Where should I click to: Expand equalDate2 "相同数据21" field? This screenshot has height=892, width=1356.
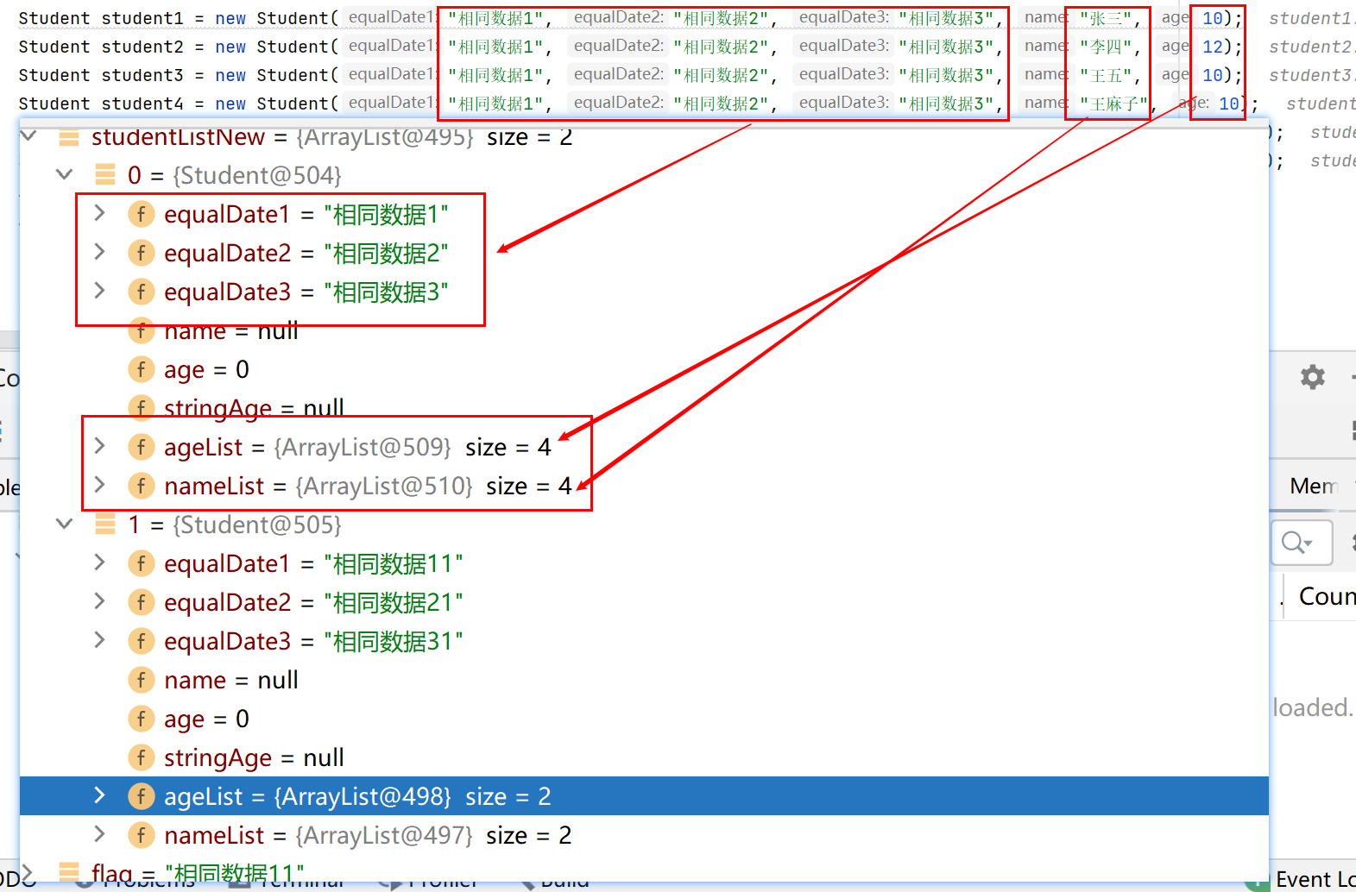99,602
